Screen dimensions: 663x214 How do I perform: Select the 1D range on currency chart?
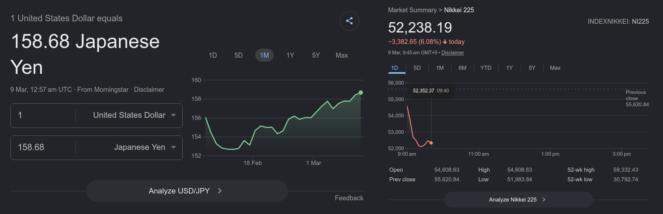point(213,55)
